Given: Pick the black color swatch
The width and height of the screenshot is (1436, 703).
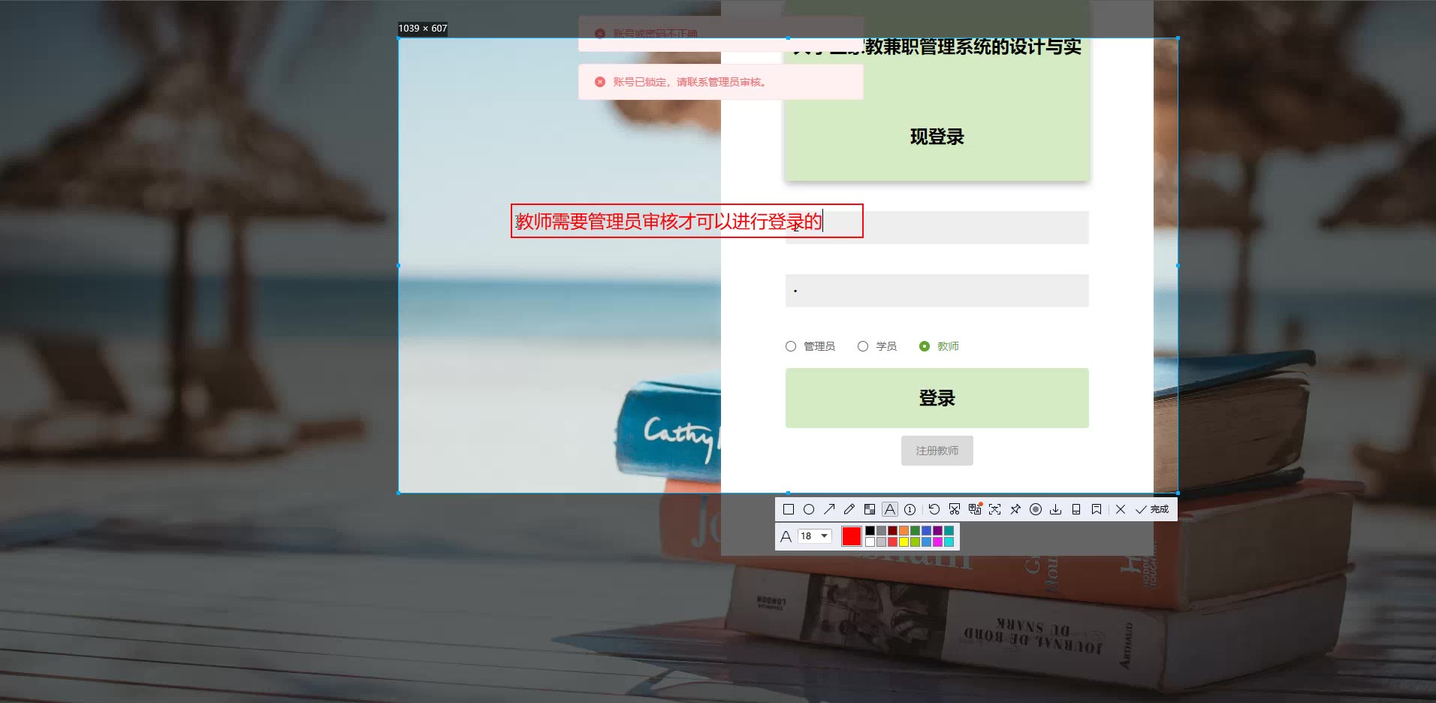Looking at the screenshot, I should tap(870, 530).
